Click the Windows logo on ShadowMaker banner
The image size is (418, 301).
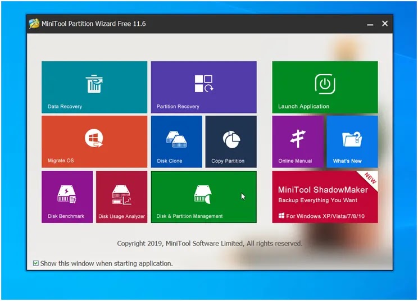(281, 216)
